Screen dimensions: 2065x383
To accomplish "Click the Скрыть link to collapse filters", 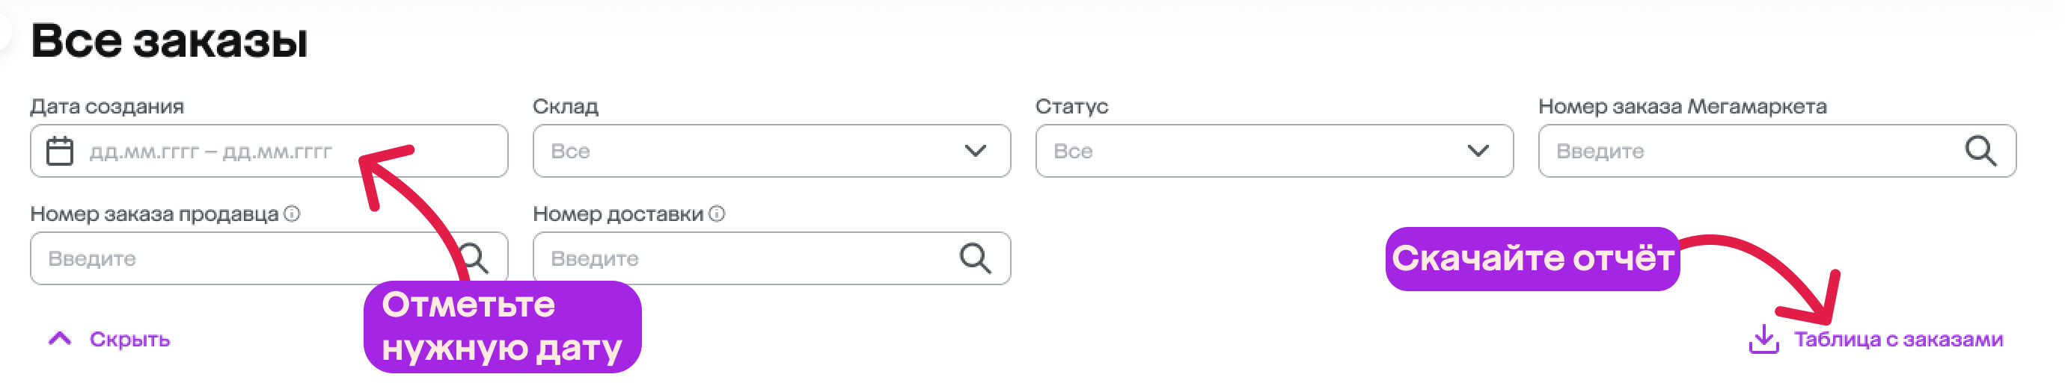I will (x=129, y=340).
